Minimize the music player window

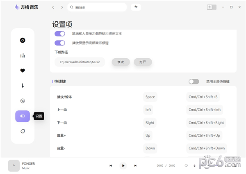pyautogui.click(x=223, y=7)
